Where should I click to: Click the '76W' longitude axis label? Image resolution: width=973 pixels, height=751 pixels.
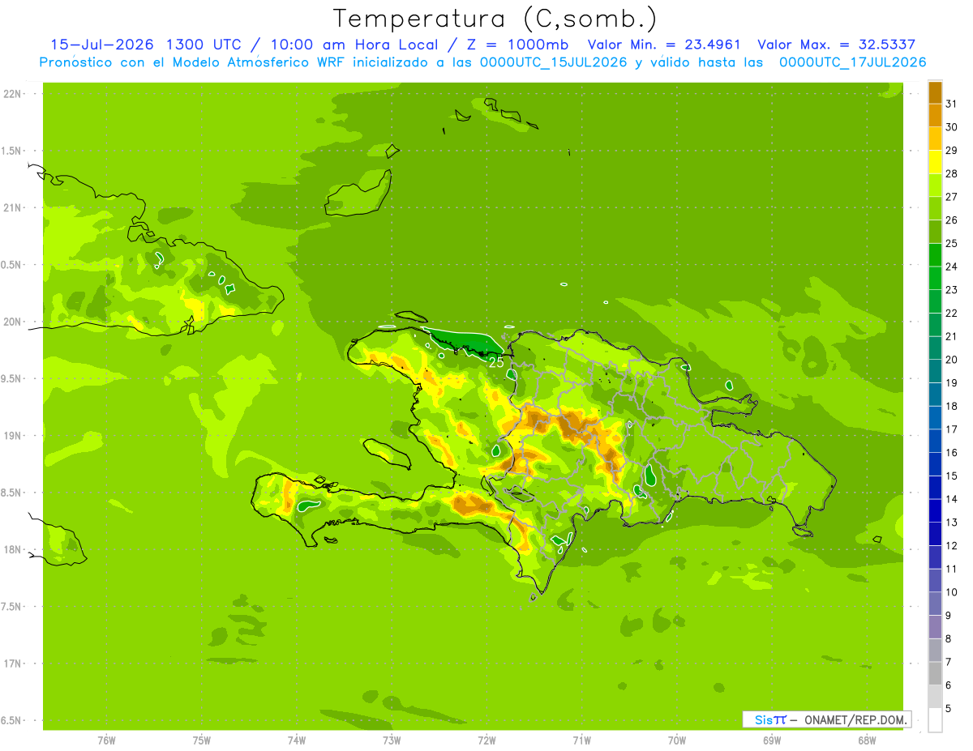click(x=106, y=740)
